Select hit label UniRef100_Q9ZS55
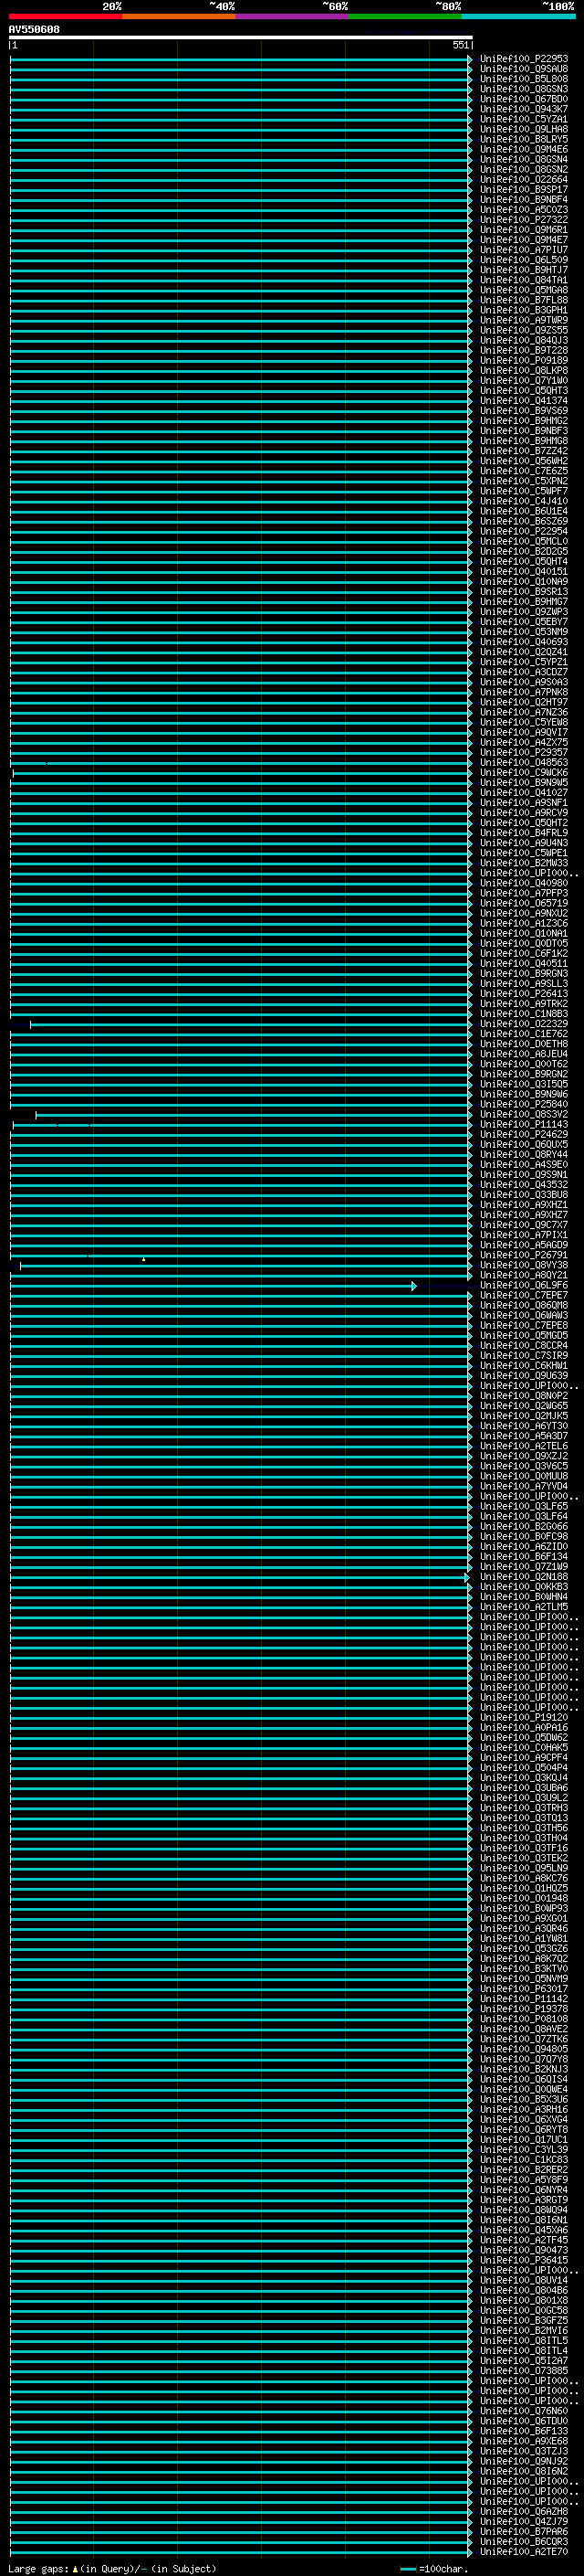 (x=523, y=330)
